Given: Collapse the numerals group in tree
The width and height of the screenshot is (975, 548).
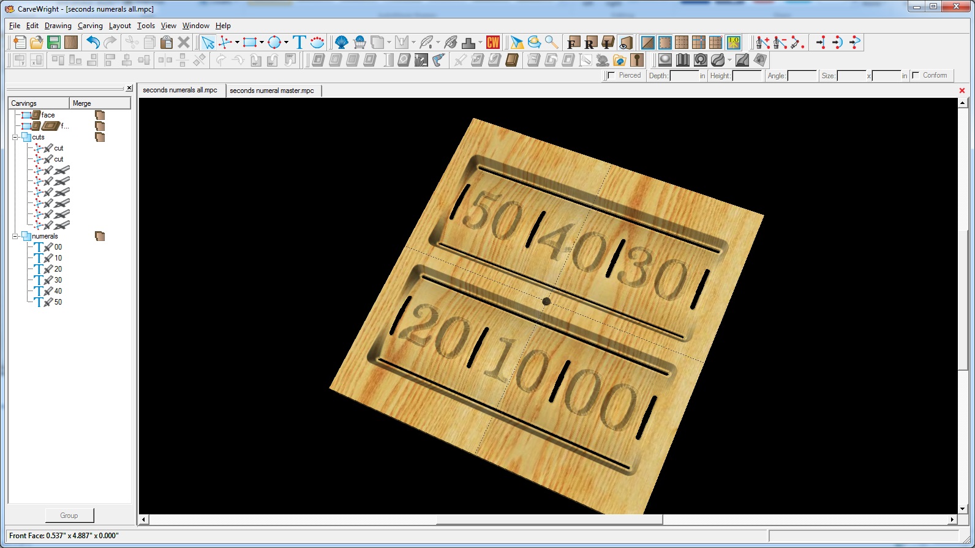Looking at the screenshot, I should click(15, 236).
